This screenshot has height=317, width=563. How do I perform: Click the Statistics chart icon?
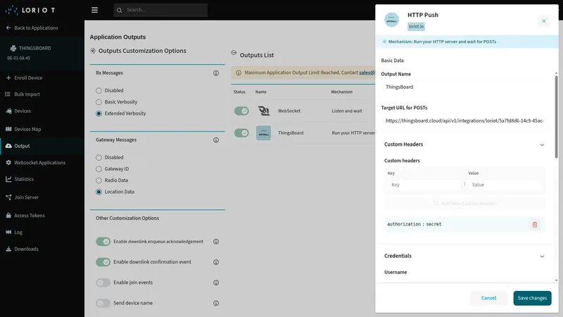pos(8,179)
